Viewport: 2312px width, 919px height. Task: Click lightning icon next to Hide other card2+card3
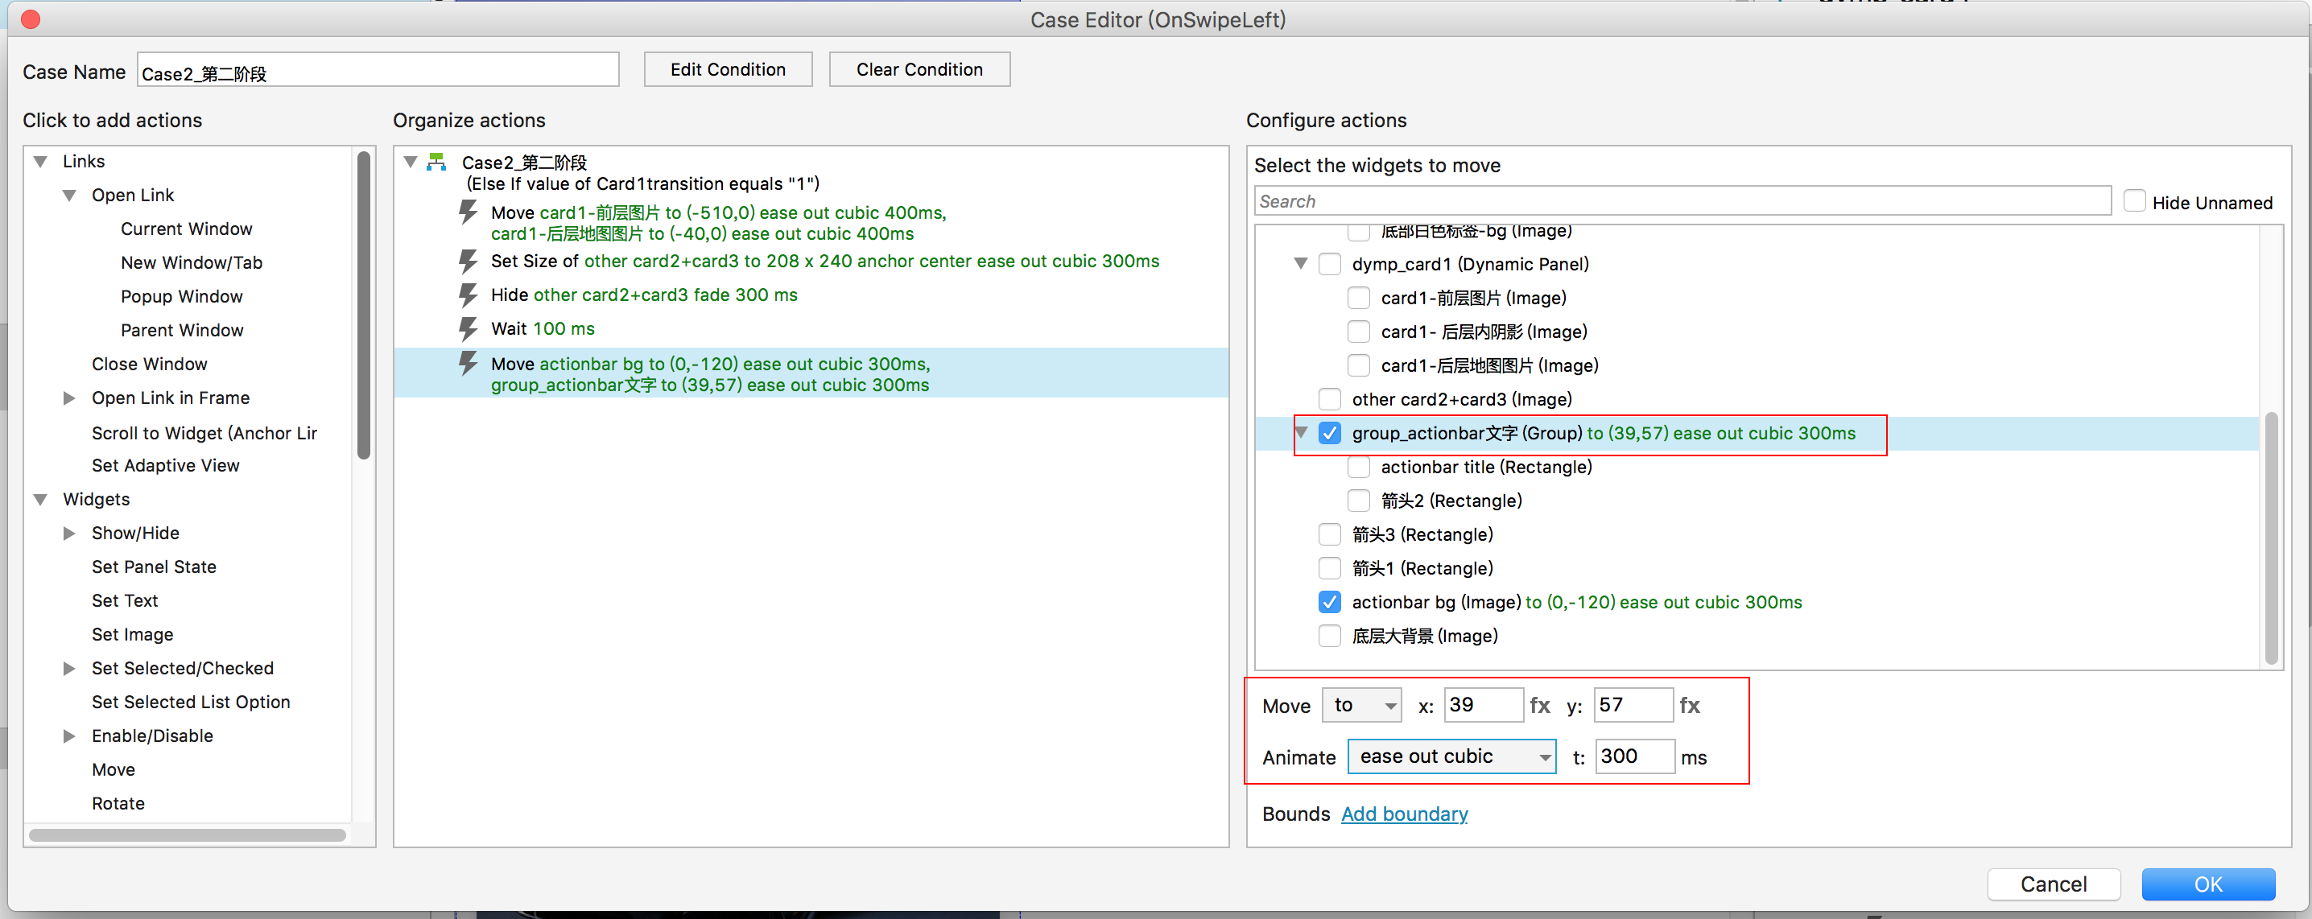468,295
